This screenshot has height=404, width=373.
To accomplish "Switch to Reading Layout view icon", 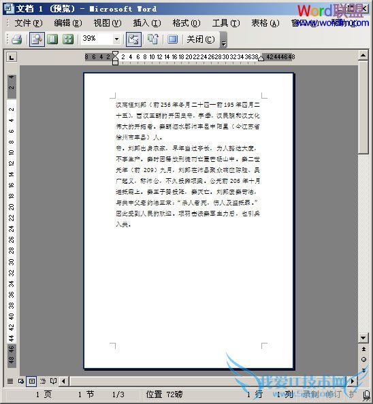I will (53, 381).
